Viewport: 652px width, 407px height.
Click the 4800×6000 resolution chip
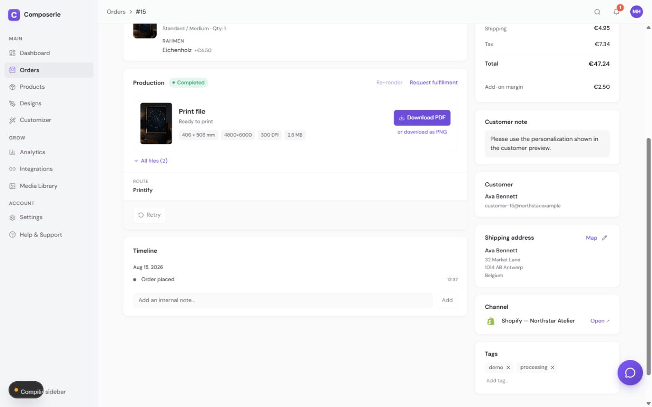[x=238, y=135]
